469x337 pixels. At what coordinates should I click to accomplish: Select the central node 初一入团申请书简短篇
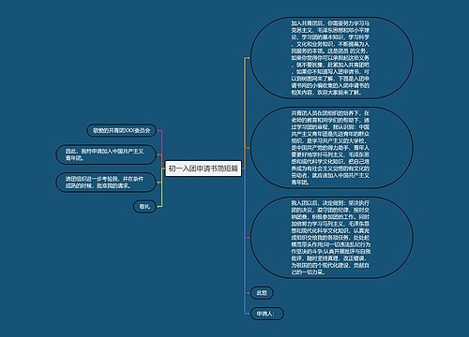[204, 168]
